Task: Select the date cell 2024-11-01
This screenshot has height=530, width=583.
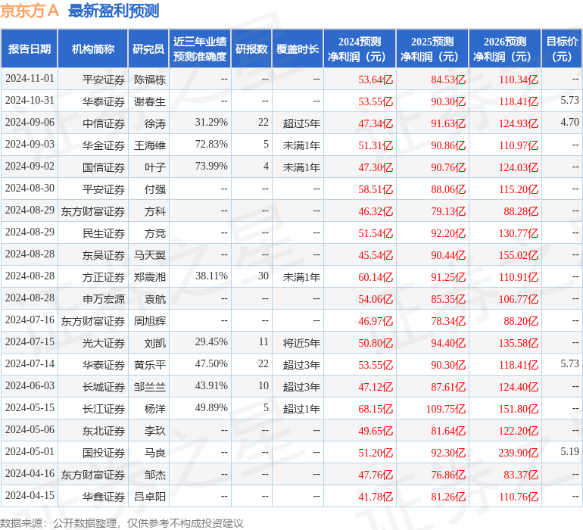Action: [30, 79]
